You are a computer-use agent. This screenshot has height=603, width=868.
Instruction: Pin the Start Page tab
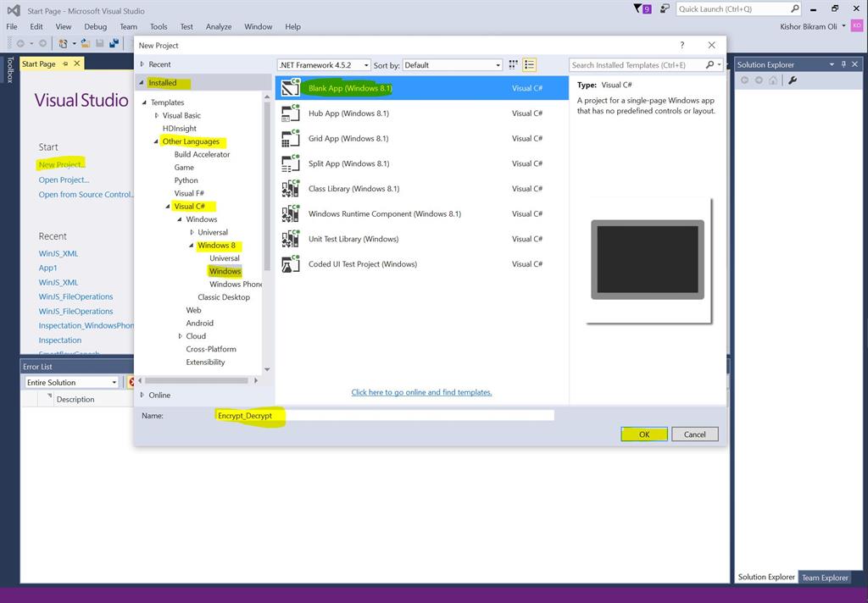(65, 64)
